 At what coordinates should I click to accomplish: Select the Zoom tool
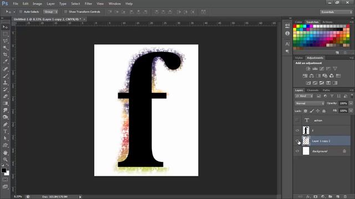click(x=5, y=160)
